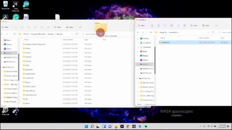
Task: Click the makeblock window sidebar scrollbar
Action: click(155, 60)
